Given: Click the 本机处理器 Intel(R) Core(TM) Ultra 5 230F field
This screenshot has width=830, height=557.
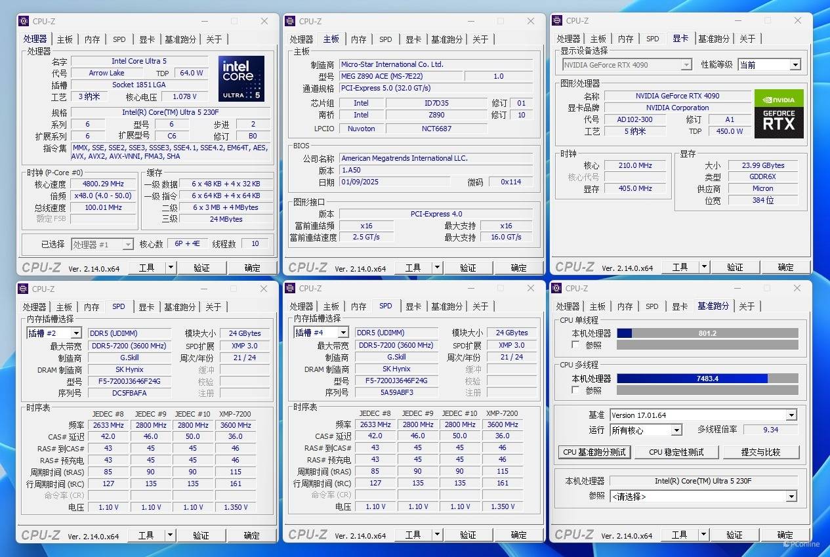Looking at the screenshot, I should (703, 481).
